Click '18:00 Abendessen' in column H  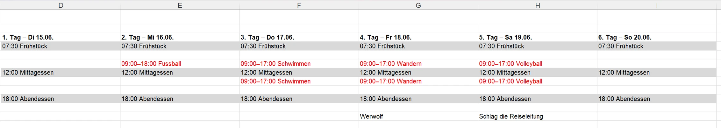(x=538, y=99)
